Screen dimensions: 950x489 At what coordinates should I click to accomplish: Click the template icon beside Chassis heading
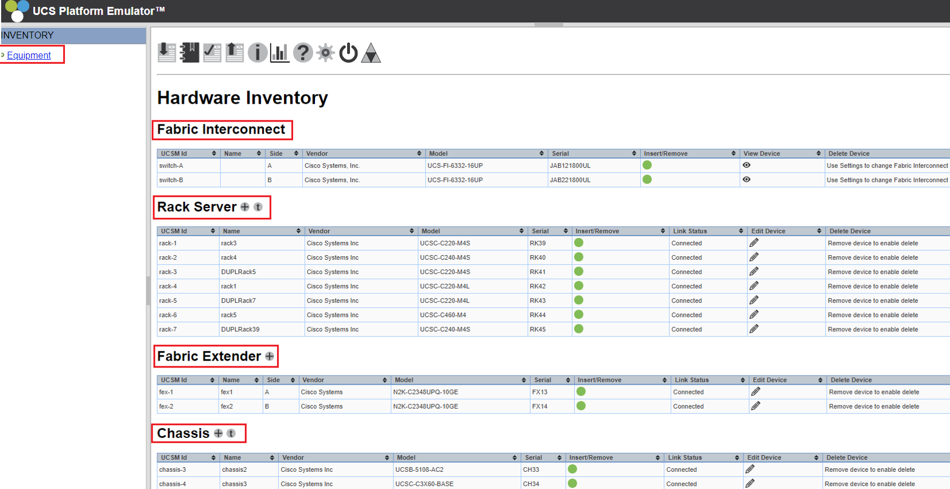tap(231, 433)
